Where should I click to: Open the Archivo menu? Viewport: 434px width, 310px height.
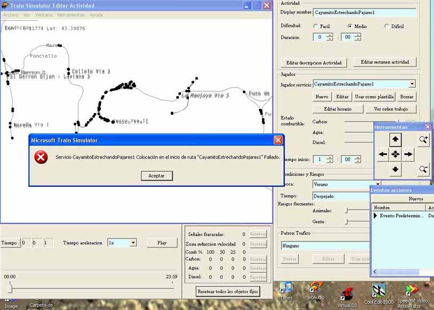coord(11,15)
